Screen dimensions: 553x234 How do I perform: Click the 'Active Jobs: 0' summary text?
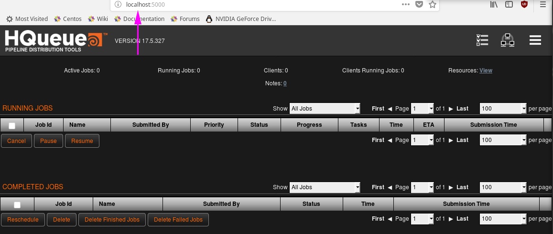[x=82, y=71]
